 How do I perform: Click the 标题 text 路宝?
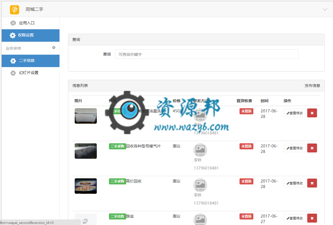[130, 216]
